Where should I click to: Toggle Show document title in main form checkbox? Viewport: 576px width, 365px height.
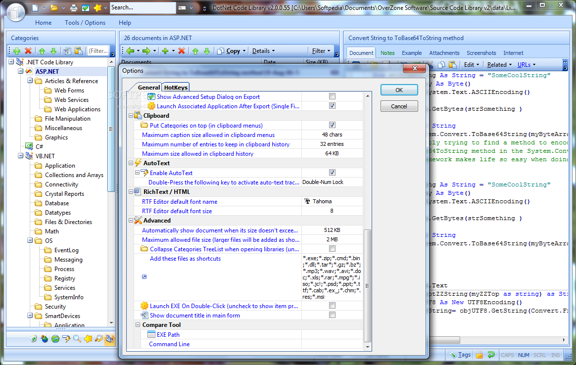click(332, 315)
